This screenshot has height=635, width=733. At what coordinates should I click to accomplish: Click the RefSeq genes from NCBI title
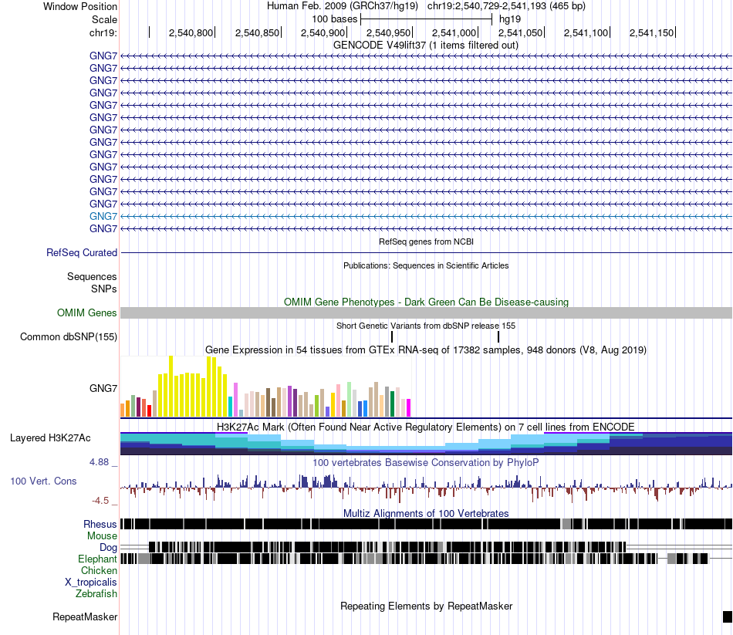pos(426,242)
